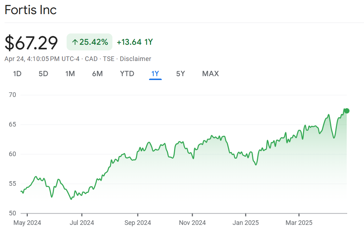Click the Sep 2024 axis marker
This screenshot has width=364, height=233.
[x=138, y=223]
